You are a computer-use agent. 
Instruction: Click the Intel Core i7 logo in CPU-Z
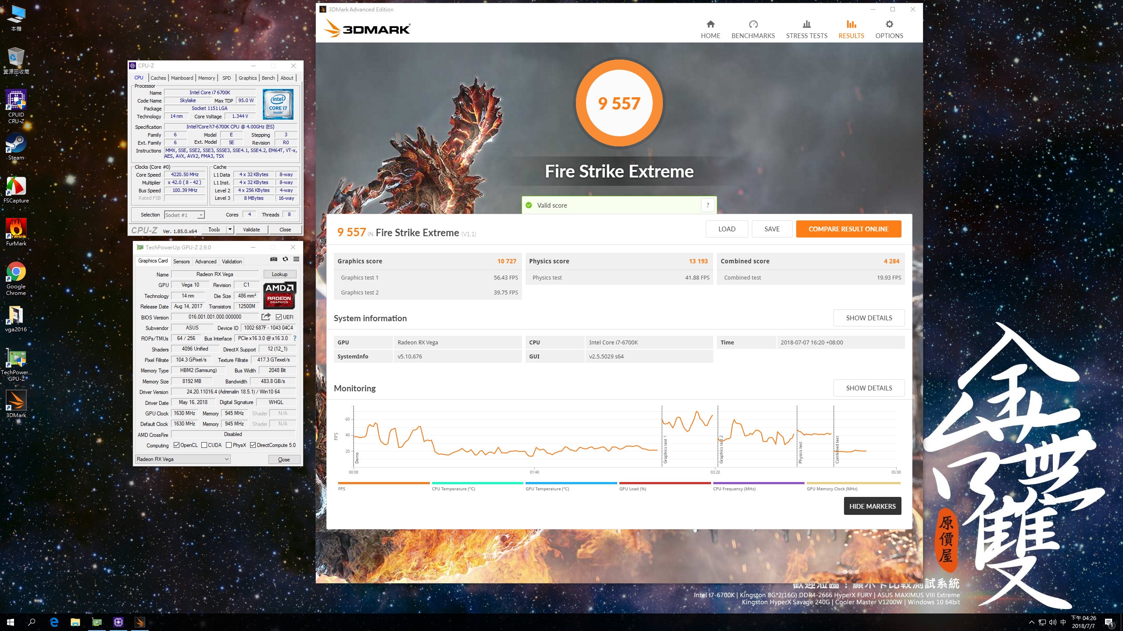tap(278, 104)
